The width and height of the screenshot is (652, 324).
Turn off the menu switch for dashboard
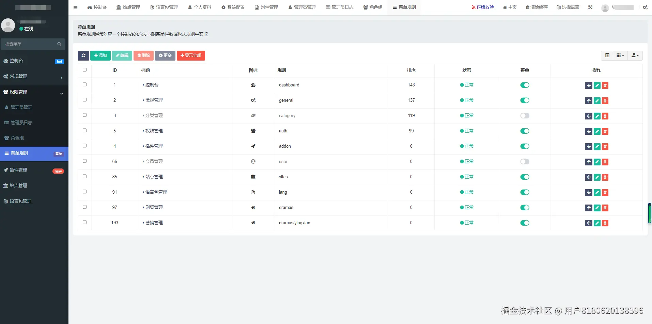click(525, 85)
